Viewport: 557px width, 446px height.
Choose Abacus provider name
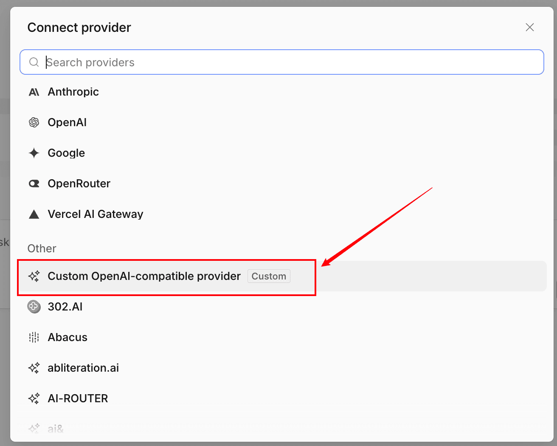click(x=68, y=337)
